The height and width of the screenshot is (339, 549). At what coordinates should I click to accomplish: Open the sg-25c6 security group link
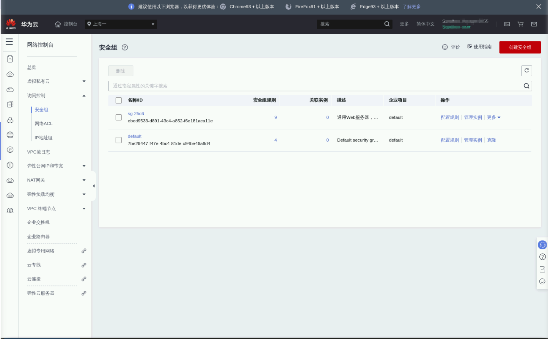click(x=136, y=114)
